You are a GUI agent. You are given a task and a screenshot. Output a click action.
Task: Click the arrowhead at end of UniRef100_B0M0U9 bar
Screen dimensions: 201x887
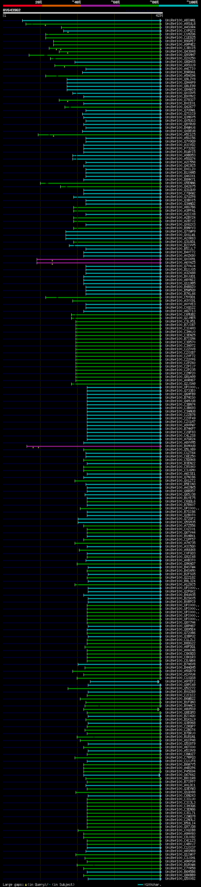pos(161,446)
